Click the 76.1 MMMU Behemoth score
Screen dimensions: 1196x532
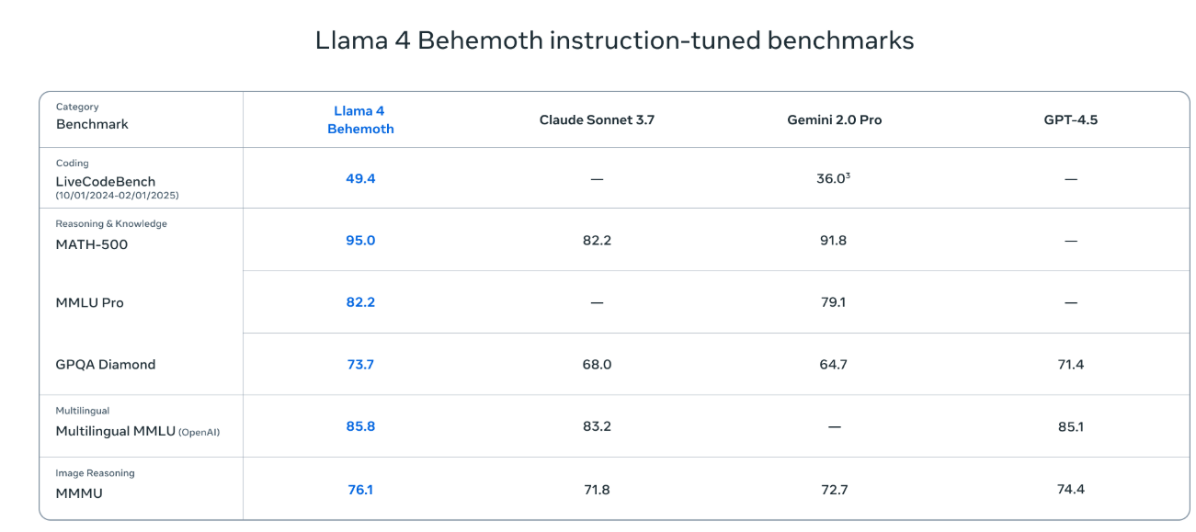360,489
